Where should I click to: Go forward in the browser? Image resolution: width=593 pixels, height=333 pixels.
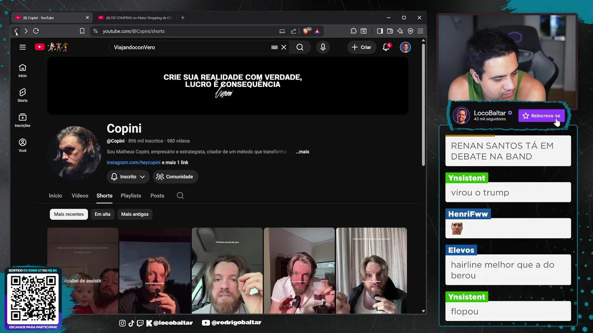pyautogui.click(x=26, y=31)
